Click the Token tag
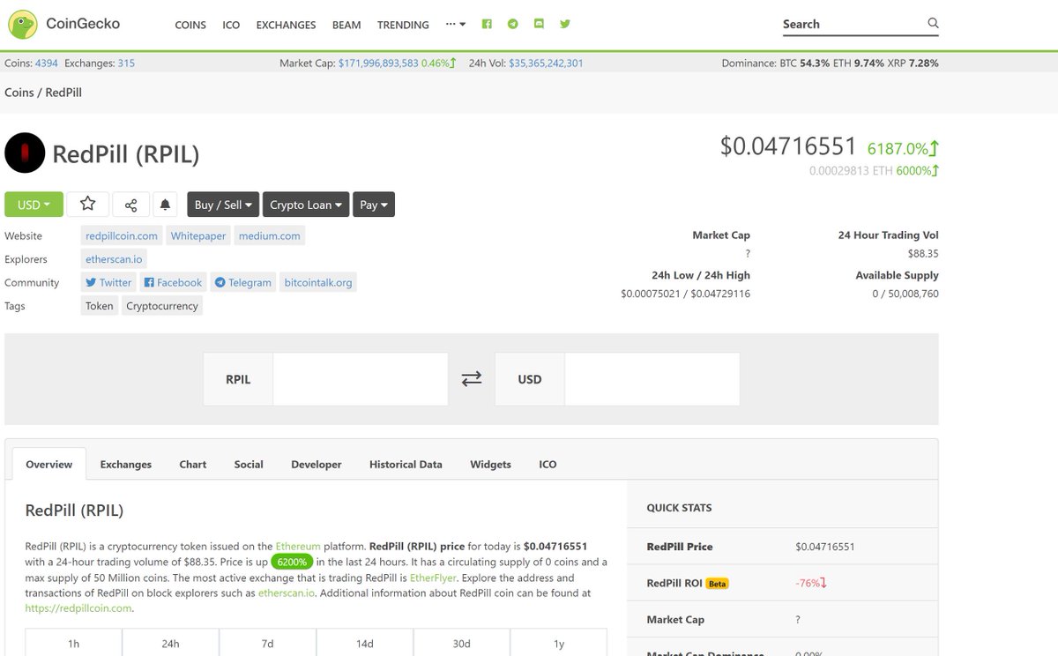1058x656 pixels. point(99,306)
